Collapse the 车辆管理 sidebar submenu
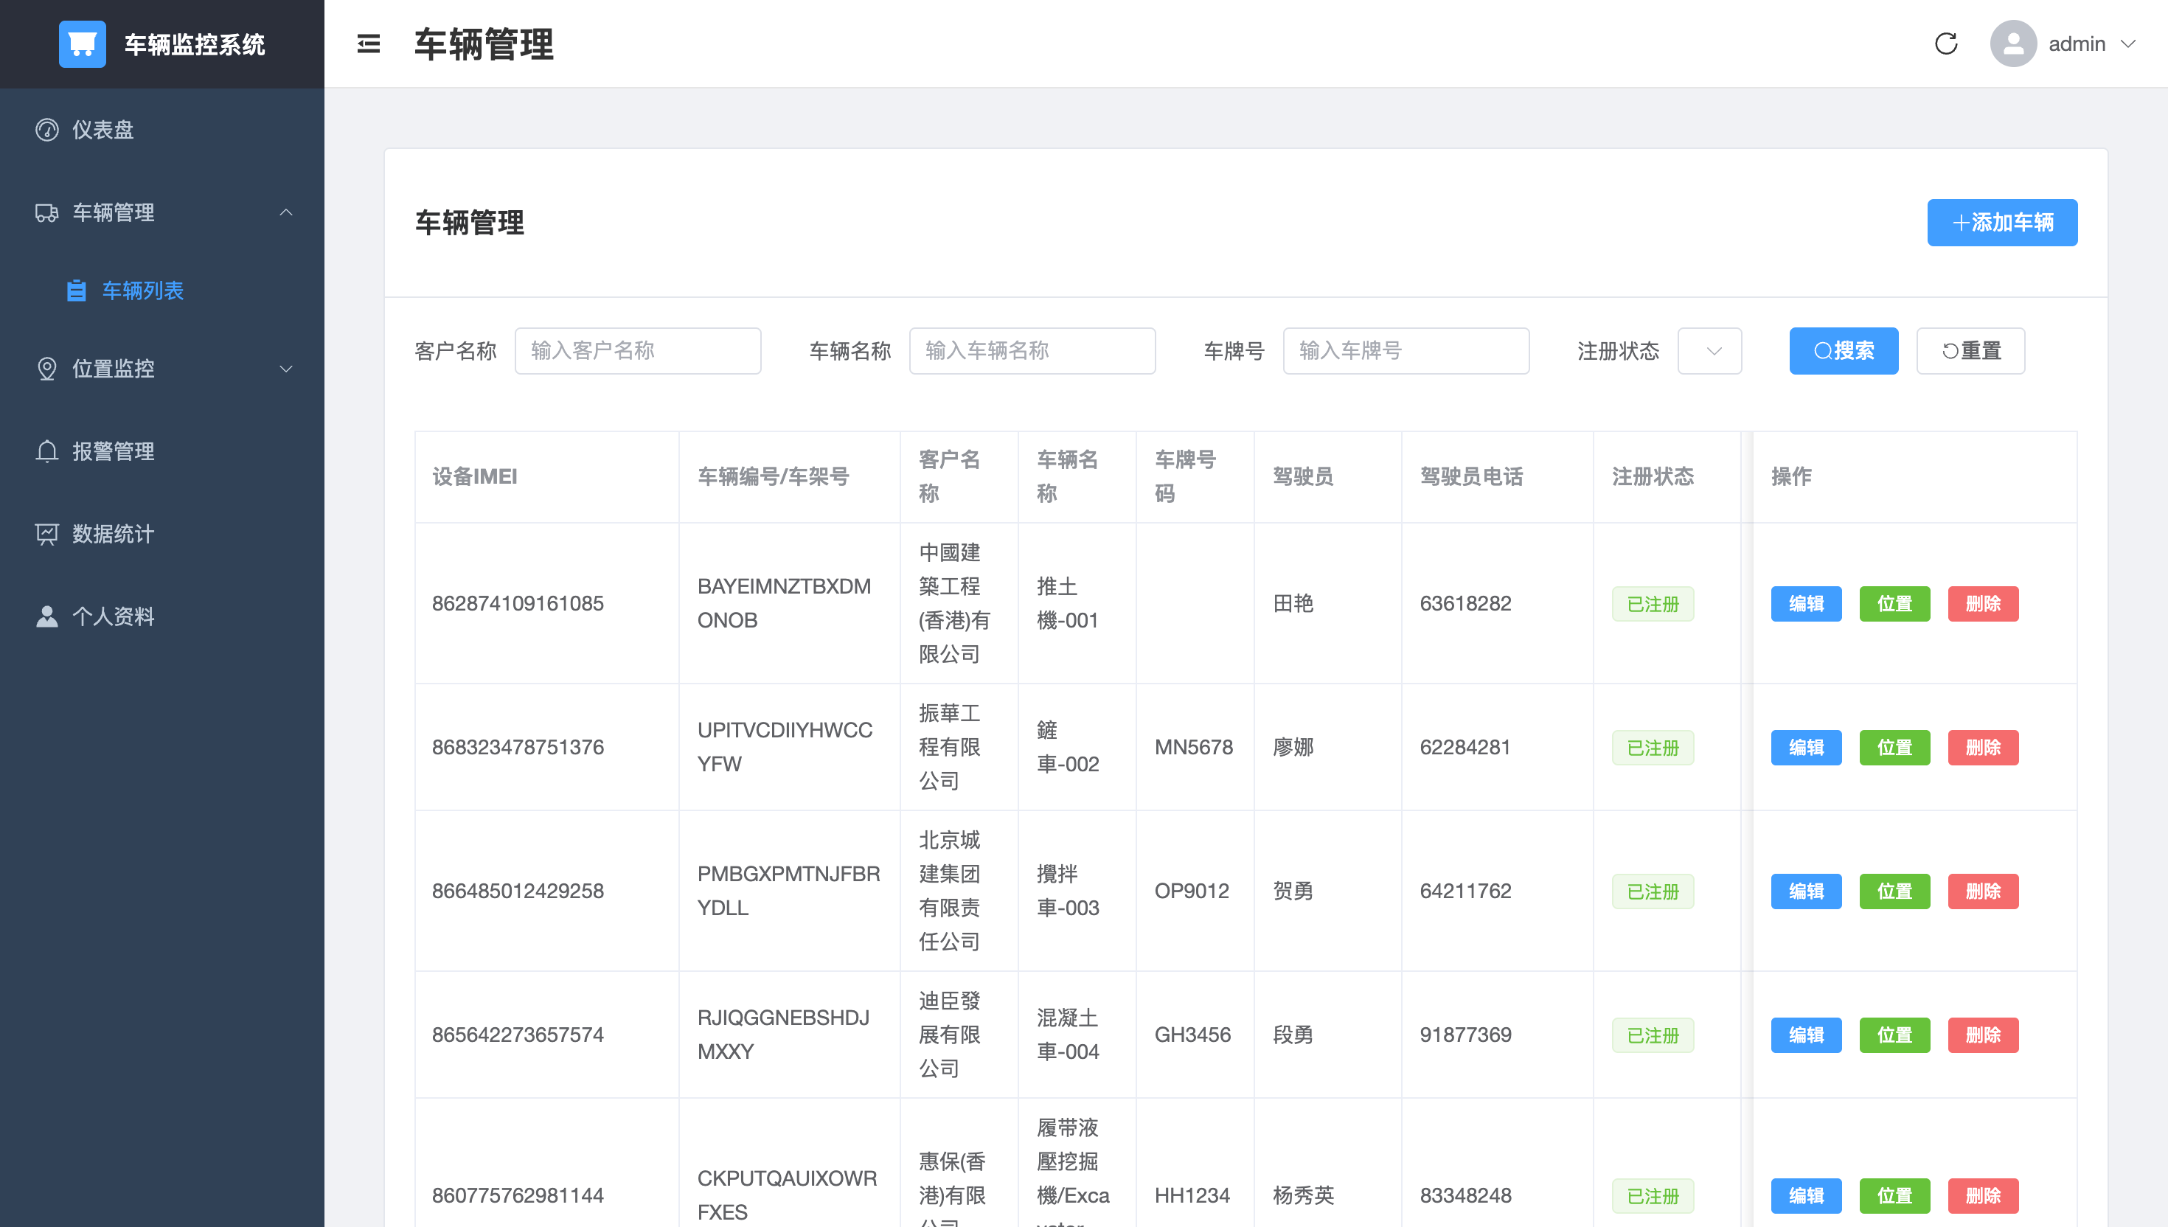This screenshot has width=2168, height=1227. tap(285, 212)
